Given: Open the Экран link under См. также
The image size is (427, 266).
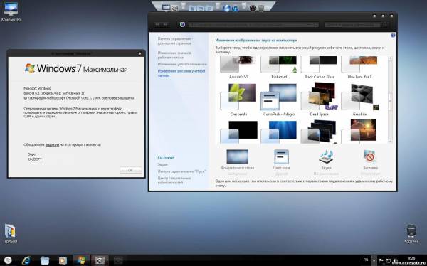Looking at the screenshot, I should click(162, 164).
